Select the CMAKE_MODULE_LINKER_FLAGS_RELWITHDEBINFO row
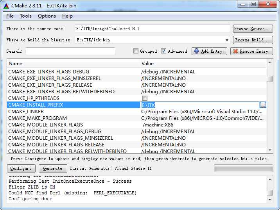This screenshot has height=210, width=280. [x=136, y=151]
